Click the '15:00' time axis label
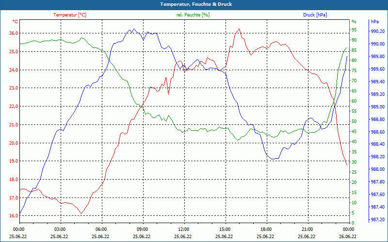The image size is (388, 242). click(224, 229)
